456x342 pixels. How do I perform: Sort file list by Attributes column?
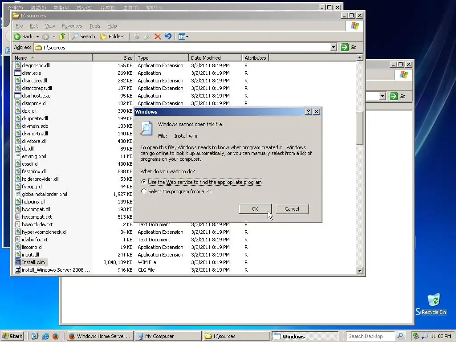point(255,57)
